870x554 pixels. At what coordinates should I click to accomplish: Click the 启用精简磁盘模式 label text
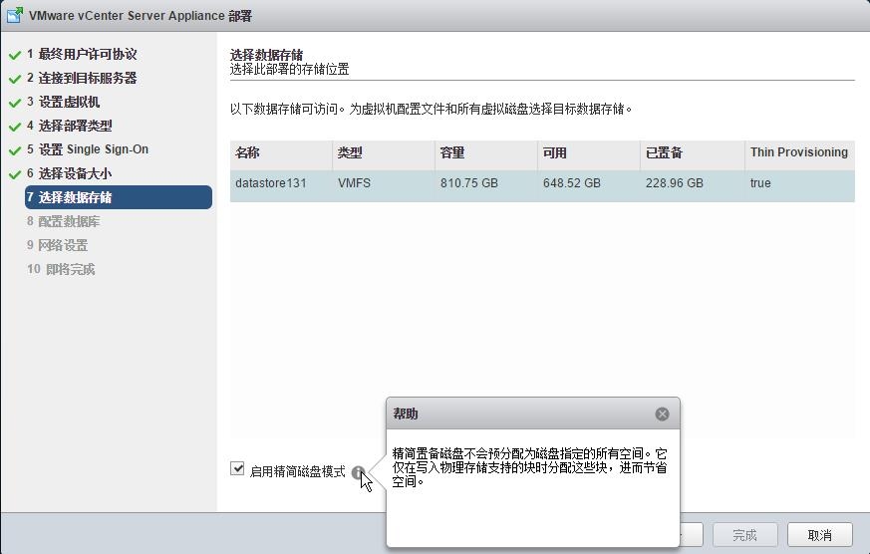point(298,472)
